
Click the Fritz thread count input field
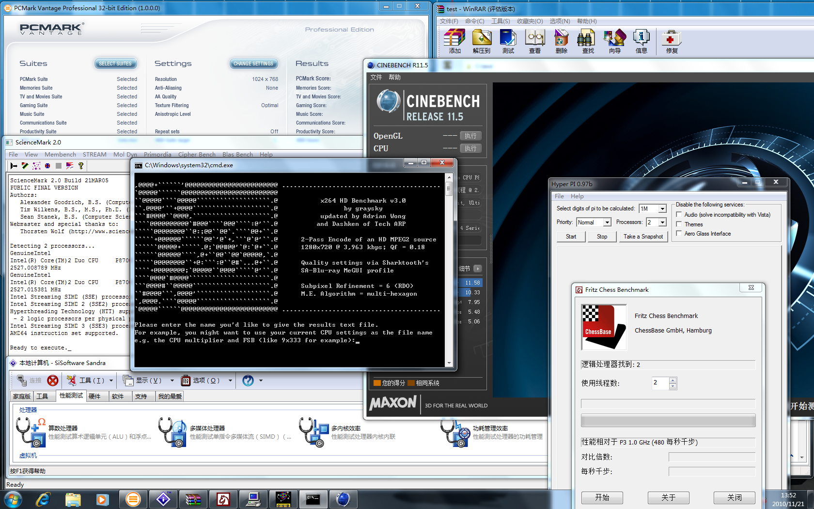[660, 383]
